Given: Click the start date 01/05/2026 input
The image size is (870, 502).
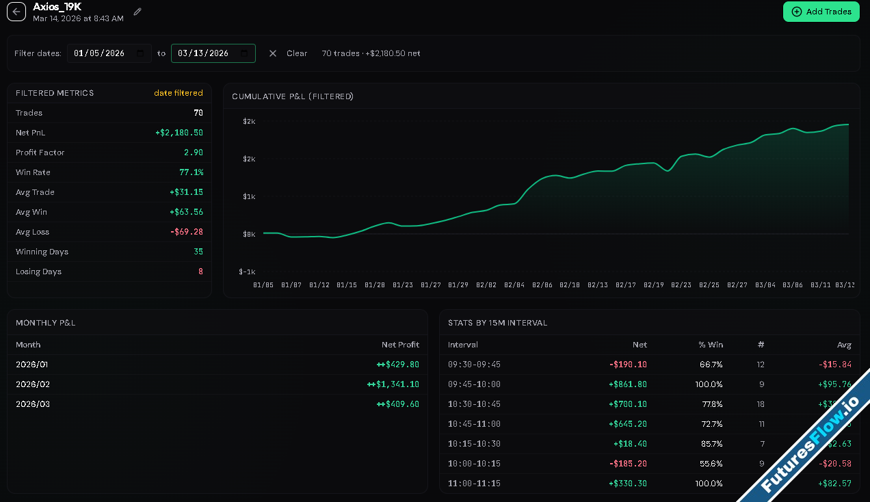Looking at the screenshot, I should click(x=100, y=53).
